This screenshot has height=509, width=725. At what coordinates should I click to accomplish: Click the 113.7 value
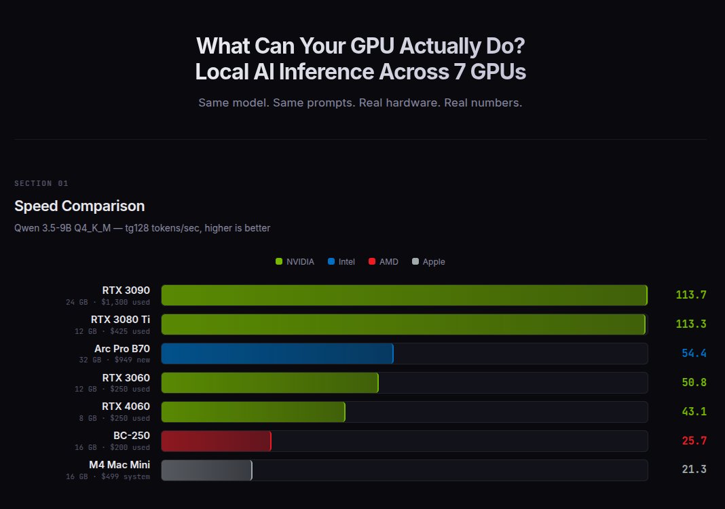691,295
